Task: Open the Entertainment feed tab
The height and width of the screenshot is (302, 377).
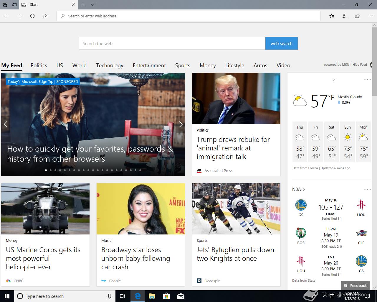Action: (149, 65)
